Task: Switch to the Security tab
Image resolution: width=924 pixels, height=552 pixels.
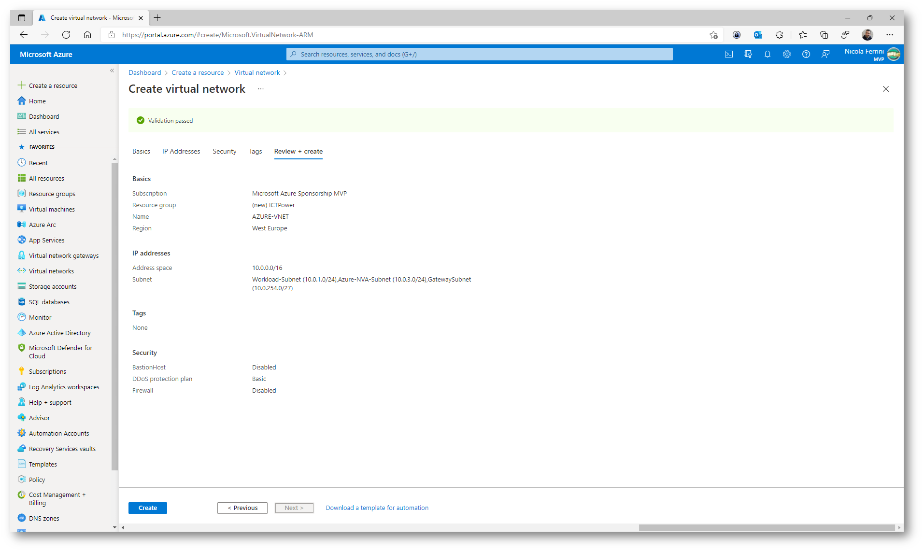Action: [225, 152]
